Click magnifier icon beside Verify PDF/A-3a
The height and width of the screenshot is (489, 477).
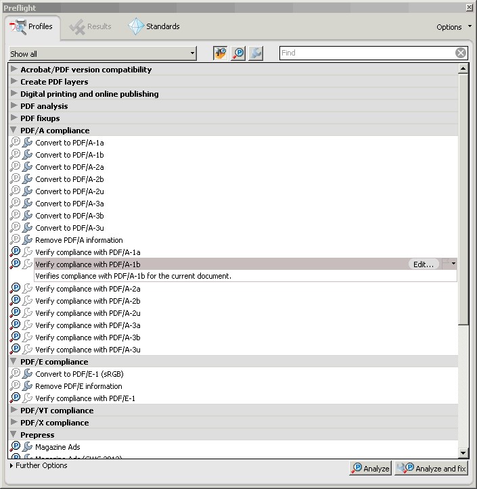click(x=15, y=325)
